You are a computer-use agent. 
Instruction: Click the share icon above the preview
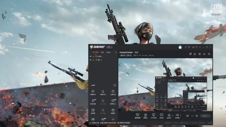click(209, 54)
